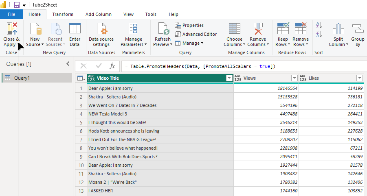Click the Remove Columns icon
The width and height of the screenshot is (367, 196).
(258, 28)
